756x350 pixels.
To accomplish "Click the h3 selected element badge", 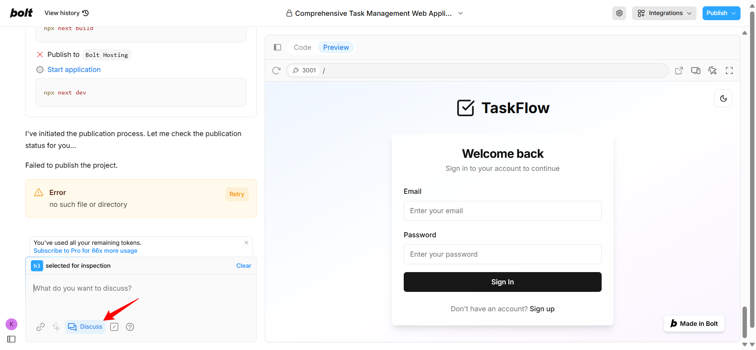I will [37, 266].
